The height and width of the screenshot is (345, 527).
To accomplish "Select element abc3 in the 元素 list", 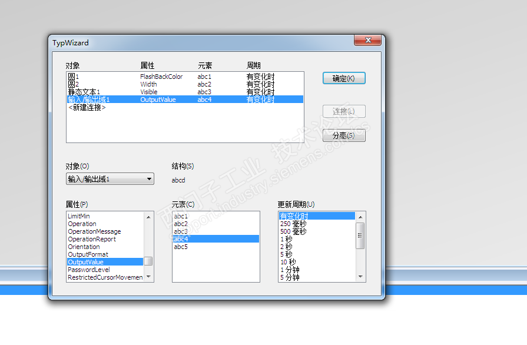I will click(x=216, y=231).
